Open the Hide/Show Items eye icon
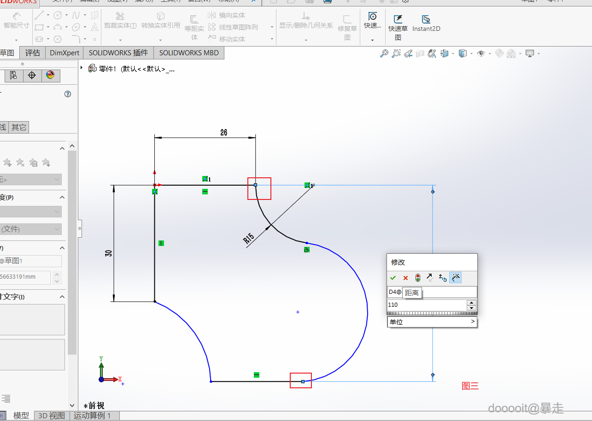The width and height of the screenshot is (592, 421). 481,53
